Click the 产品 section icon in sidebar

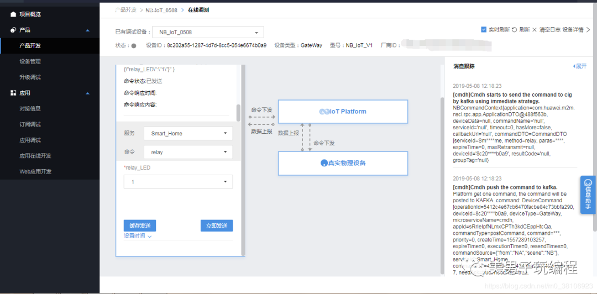(13, 30)
